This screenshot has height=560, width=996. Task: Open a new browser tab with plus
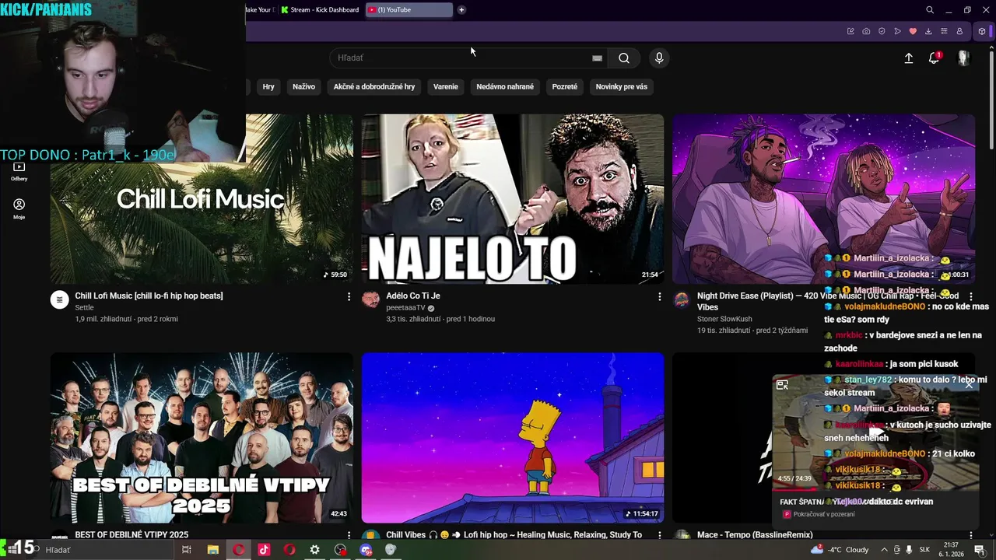coord(461,10)
